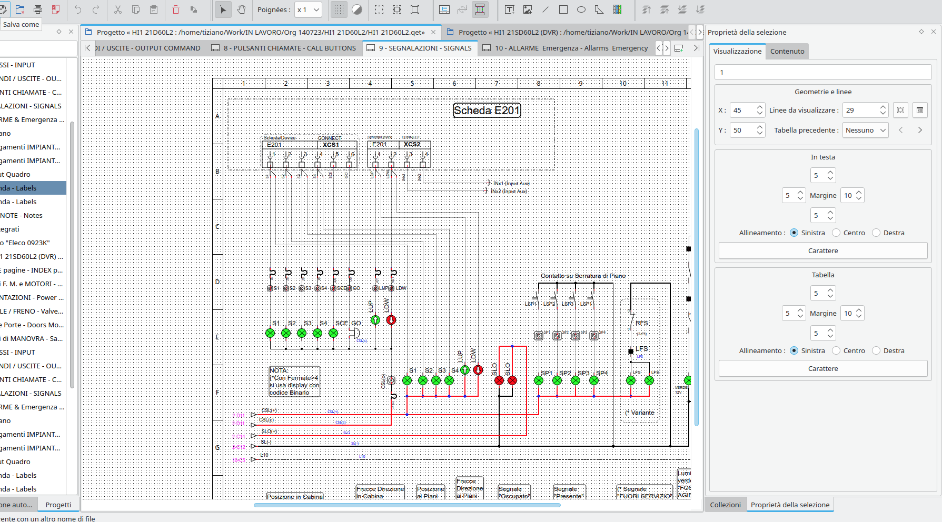Screen dimensions: 942x522
Task: Switch to the Contenuto tab
Action: click(x=787, y=51)
